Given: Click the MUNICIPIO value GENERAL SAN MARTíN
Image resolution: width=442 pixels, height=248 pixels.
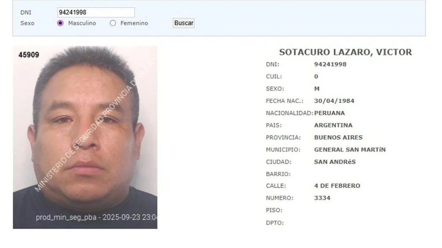Looking at the screenshot, I should pos(350,149).
